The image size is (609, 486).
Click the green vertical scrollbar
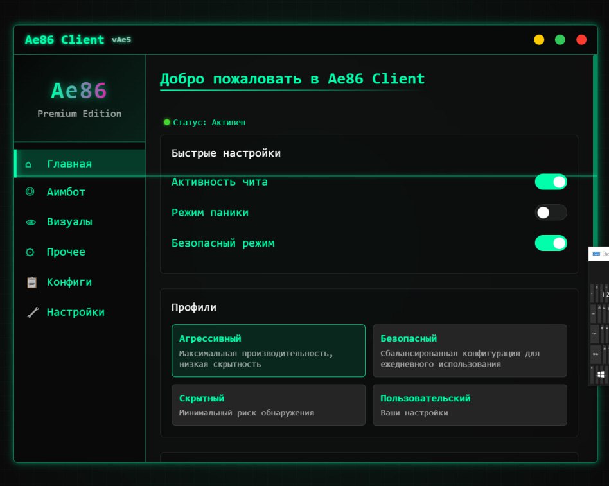pos(595,150)
